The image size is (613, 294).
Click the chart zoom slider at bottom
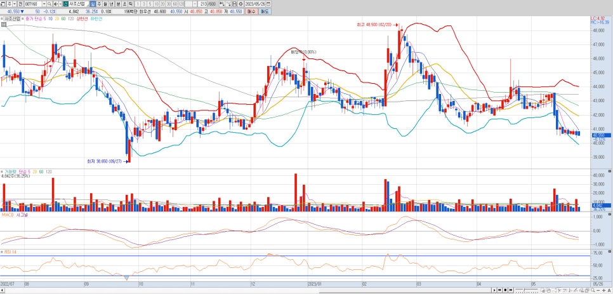coord(527,290)
